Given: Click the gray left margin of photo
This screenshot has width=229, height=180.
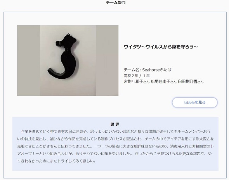Looking at the screenshot, I should point(28,61).
